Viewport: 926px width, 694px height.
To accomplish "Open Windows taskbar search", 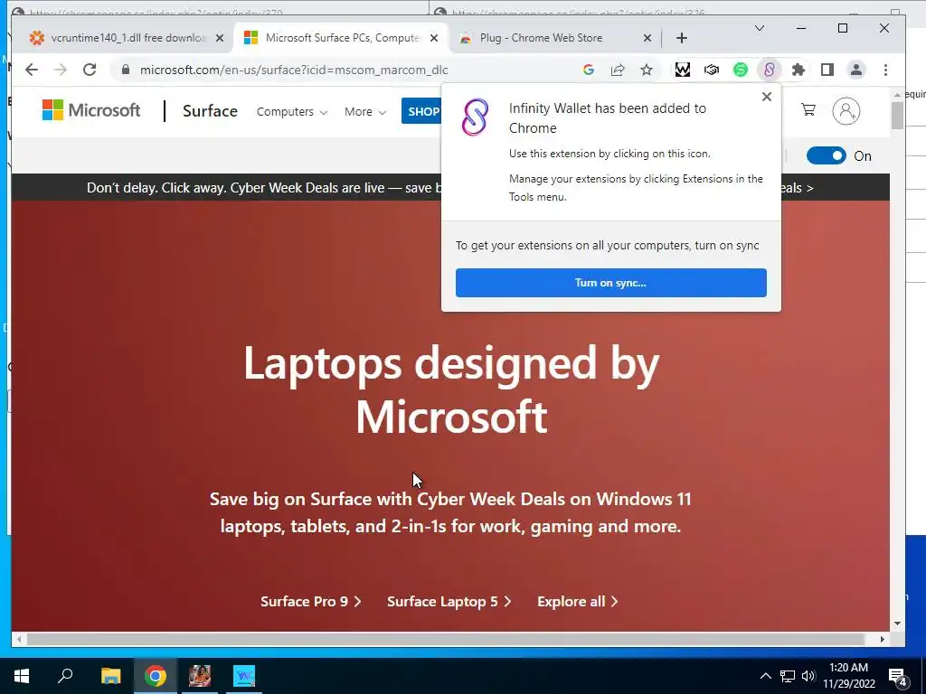I will pos(65,675).
